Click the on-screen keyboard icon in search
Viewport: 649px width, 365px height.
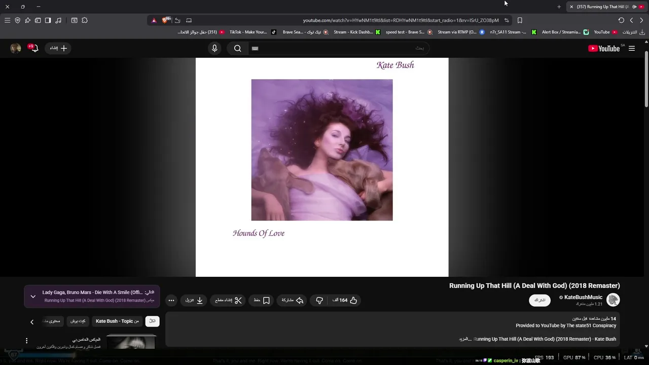(x=255, y=48)
